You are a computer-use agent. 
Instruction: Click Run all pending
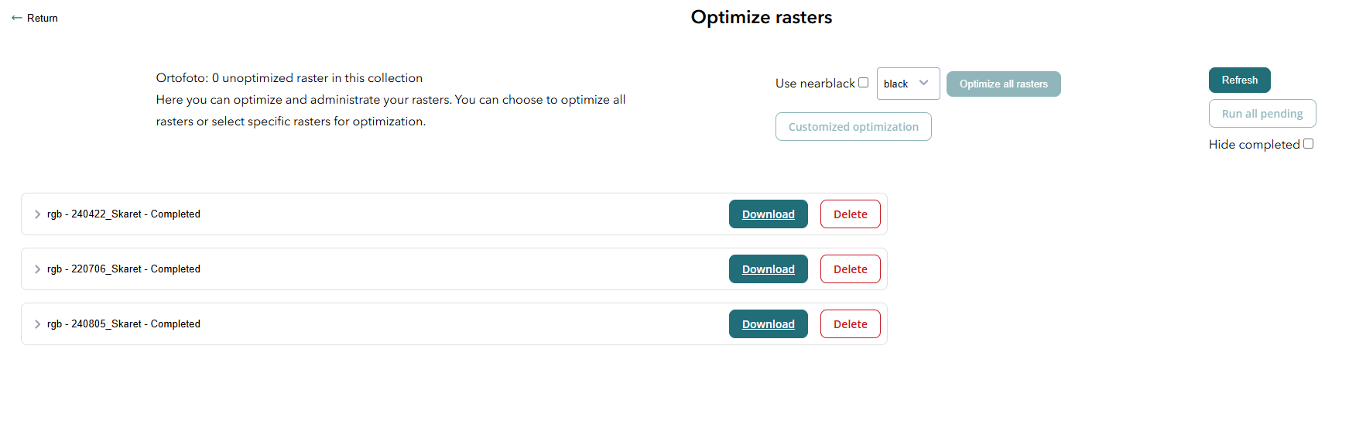(x=1262, y=114)
